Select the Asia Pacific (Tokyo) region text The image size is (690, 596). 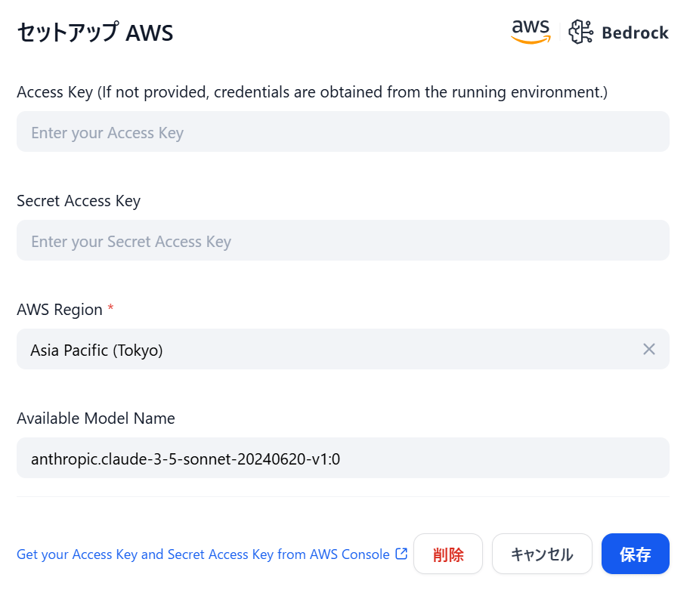tap(97, 350)
